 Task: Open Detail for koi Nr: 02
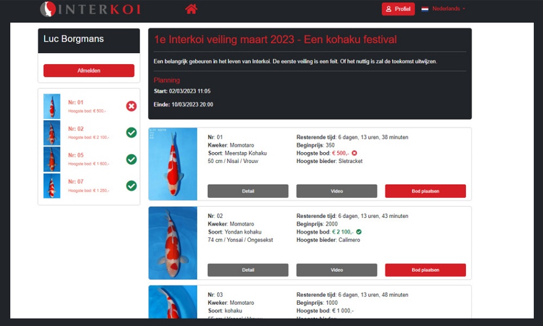click(248, 270)
